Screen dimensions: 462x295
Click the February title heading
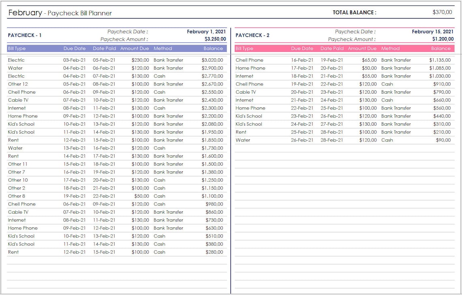click(24, 12)
